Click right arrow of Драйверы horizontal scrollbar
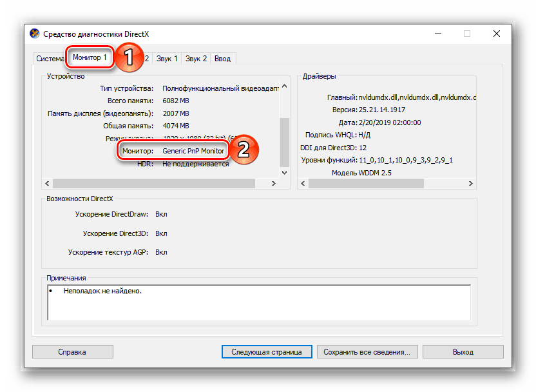This screenshot has height=392, width=536. (471, 183)
